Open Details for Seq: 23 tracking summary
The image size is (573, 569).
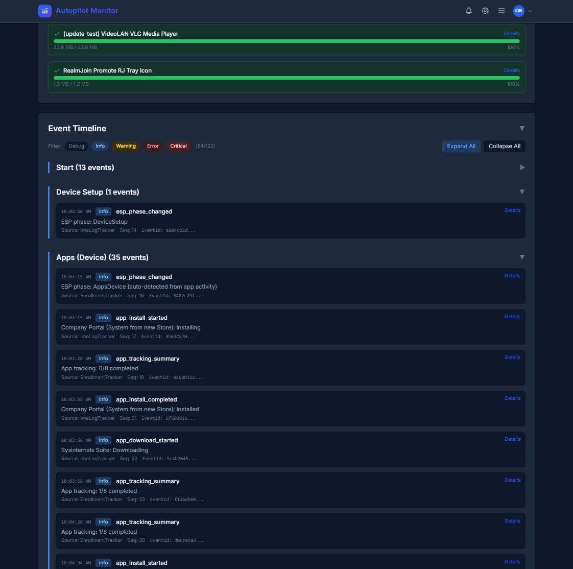(x=512, y=481)
